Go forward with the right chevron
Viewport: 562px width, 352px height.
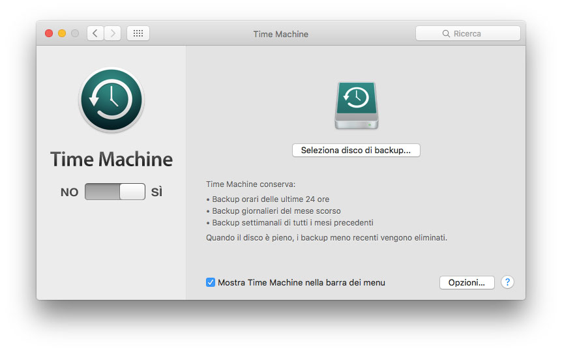click(113, 33)
